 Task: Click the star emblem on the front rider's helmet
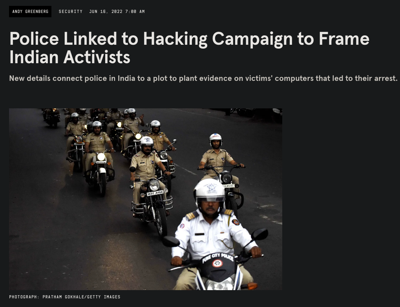pyautogui.click(x=212, y=188)
